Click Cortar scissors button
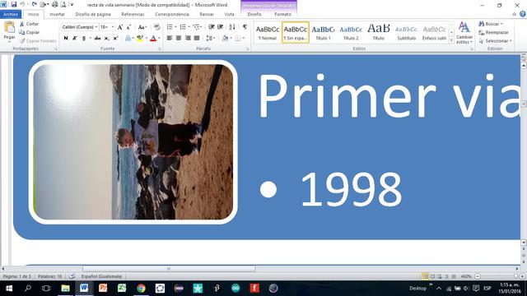Screen dimensions: 527x296 30,24
